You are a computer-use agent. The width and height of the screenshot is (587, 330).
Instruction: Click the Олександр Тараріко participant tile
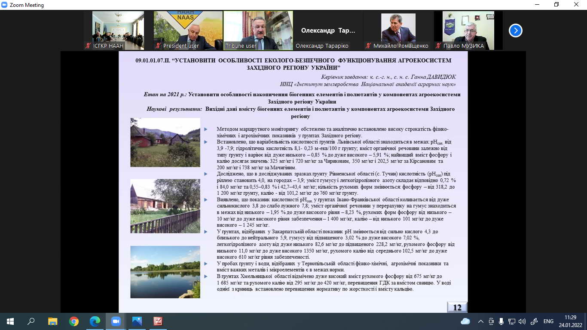(x=328, y=31)
